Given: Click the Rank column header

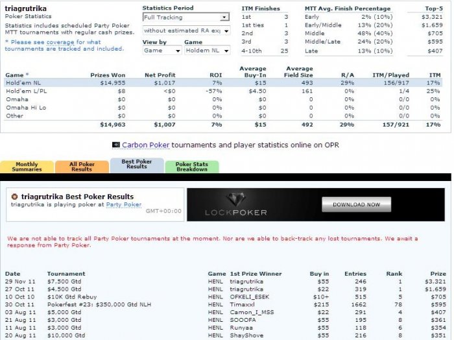Looking at the screenshot, I should (x=394, y=274).
